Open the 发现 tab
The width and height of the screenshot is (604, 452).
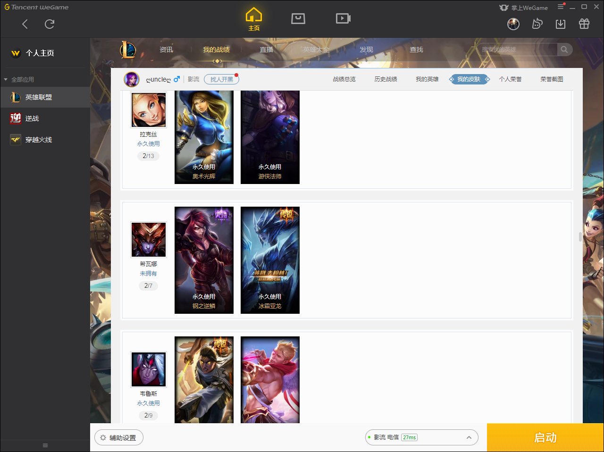pos(366,50)
